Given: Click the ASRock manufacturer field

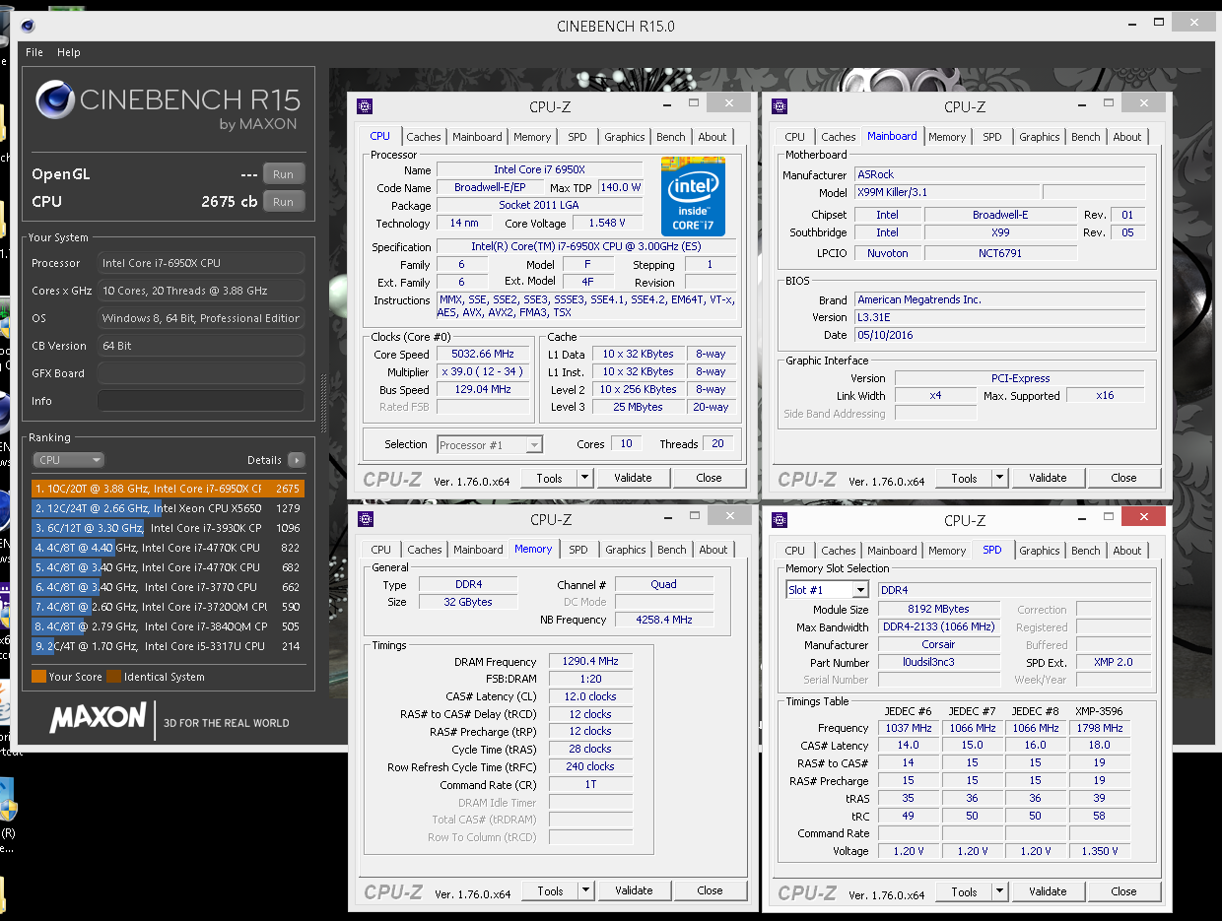Looking at the screenshot, I should 999,175.
